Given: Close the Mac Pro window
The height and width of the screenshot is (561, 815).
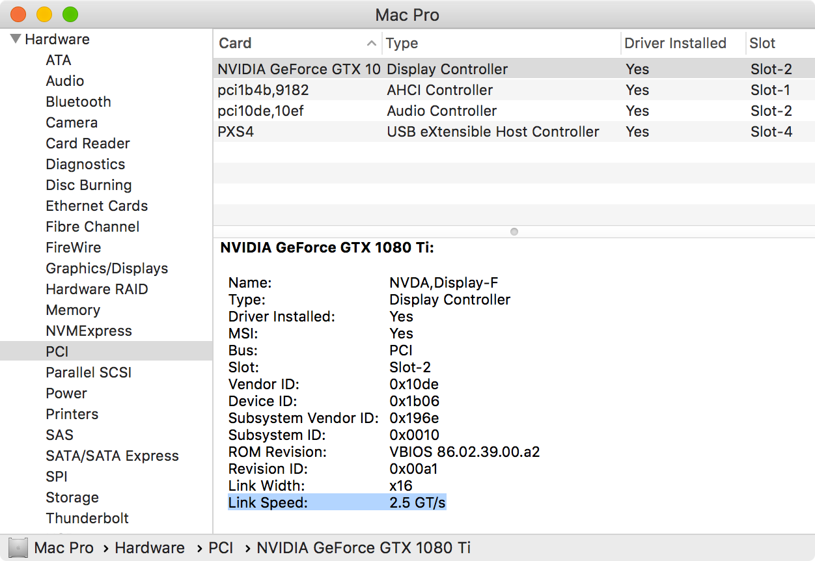Looking at the screenshot, I should click(18, 14).
